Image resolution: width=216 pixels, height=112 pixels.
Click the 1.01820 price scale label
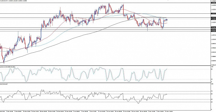pos(213,22)
